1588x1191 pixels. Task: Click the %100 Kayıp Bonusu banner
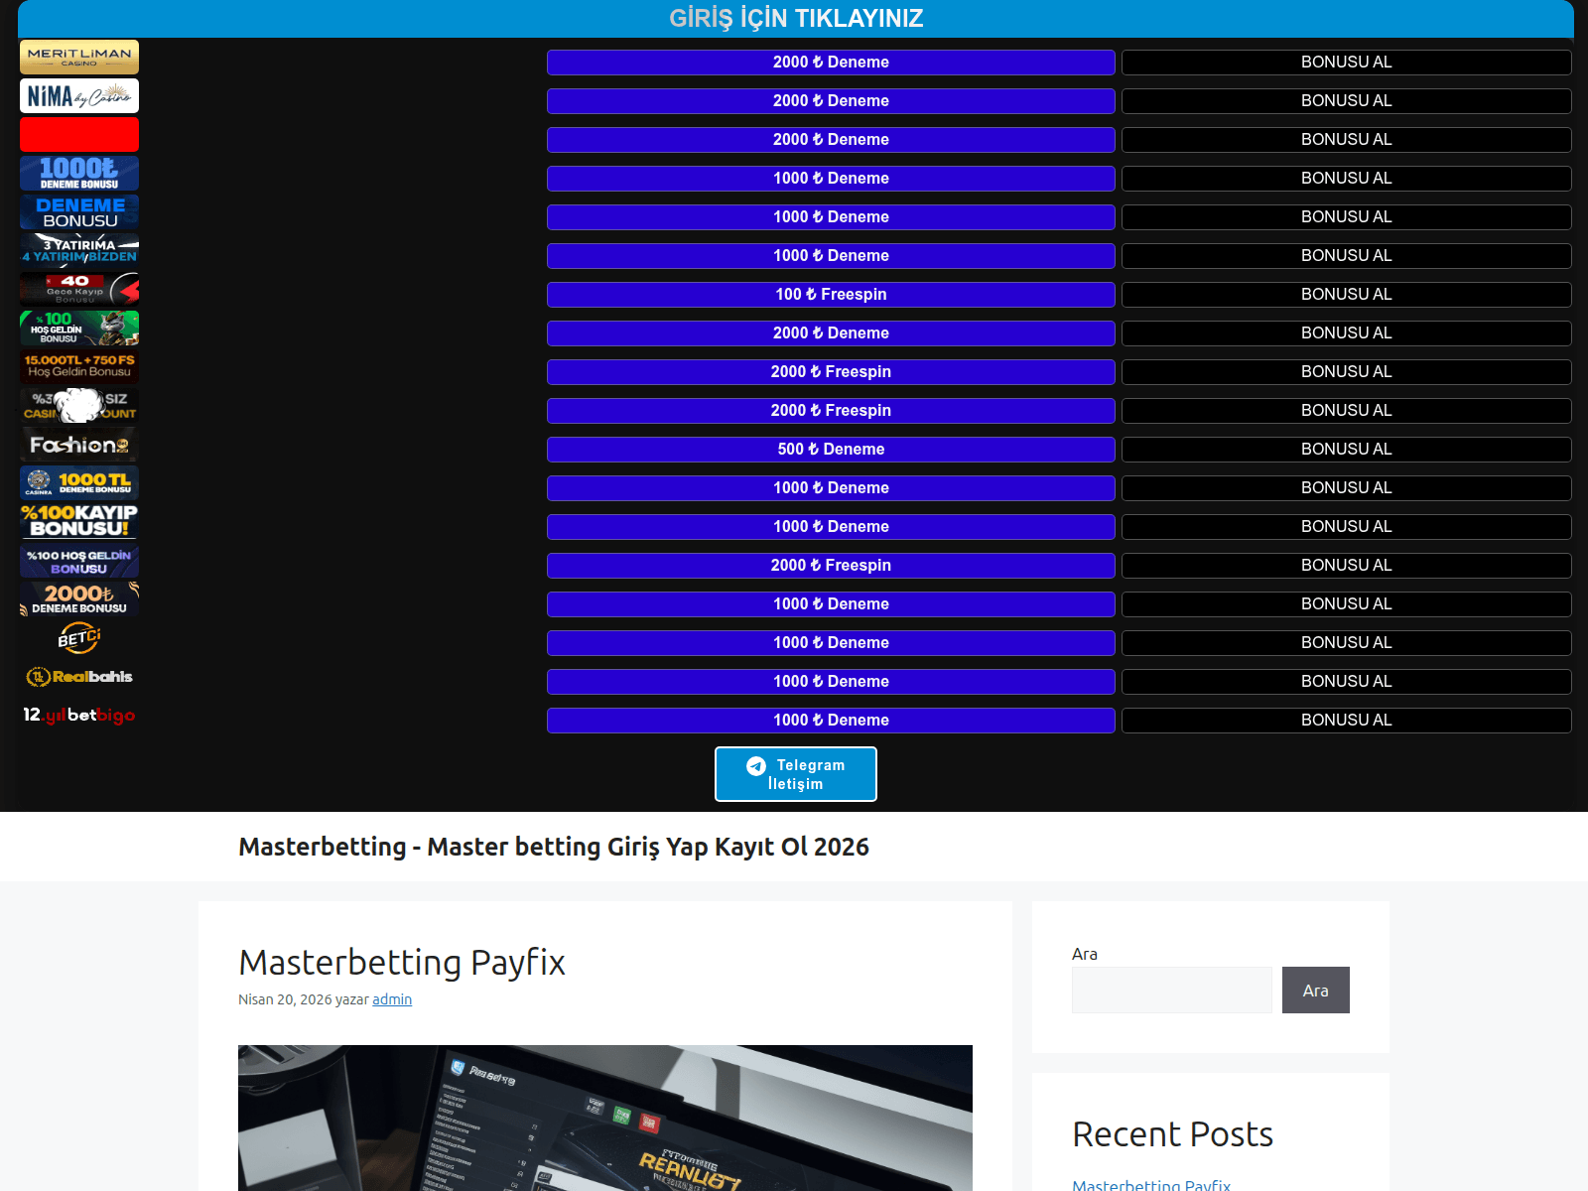[79, 522]
